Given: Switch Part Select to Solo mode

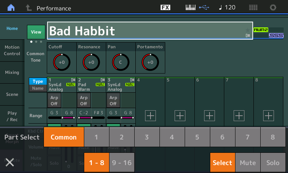Looking at the screenshot, I should [x=273, y=163].
